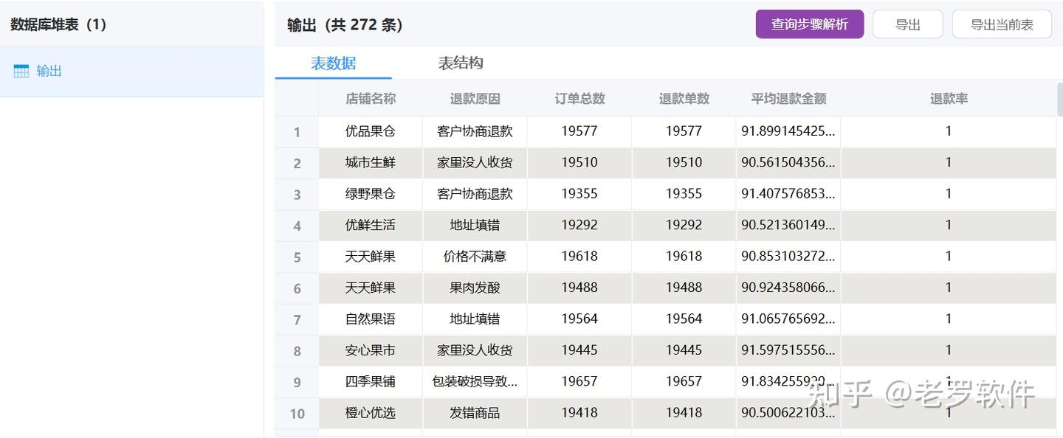Click the vertical scrollbar of the table
Image resolution: width=1063 pixels, height=438 pixels.
1060,100
